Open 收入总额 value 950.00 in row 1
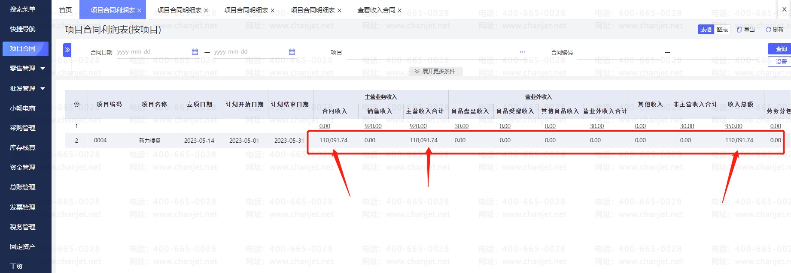This screenshot has width=791, height=273. (733, 126)
